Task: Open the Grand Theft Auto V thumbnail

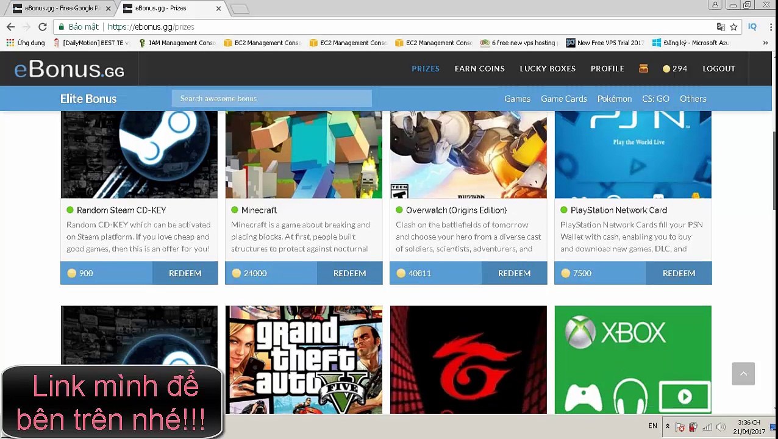Action: click(304, 360)
